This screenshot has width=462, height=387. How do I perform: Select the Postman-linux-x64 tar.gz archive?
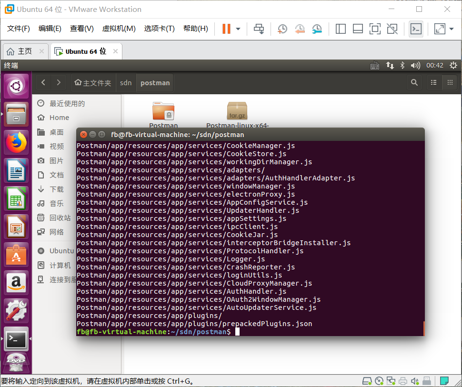(237, 111)
